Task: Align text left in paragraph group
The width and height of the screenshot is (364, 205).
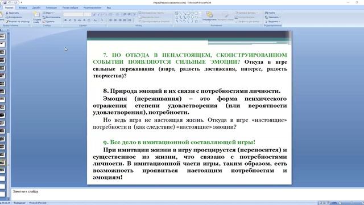Action: [110, 20]
